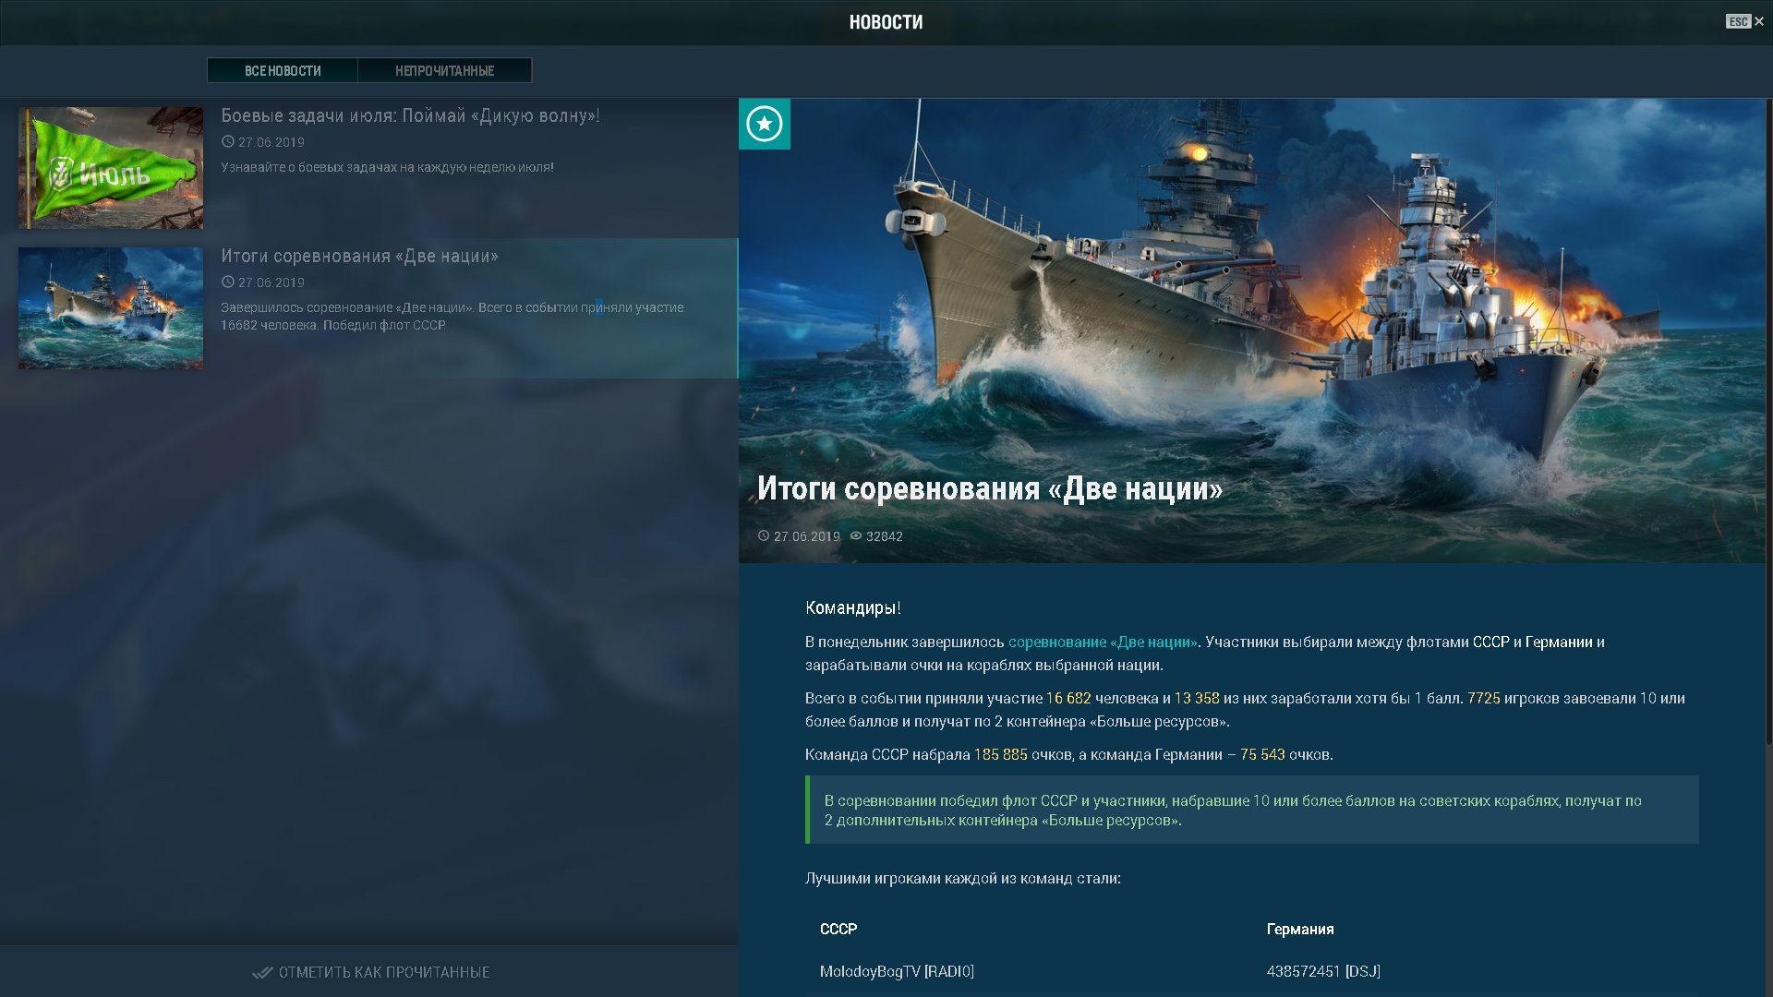This screenshot has width=1773, height=997.
Task: Click the green note about флот СССР victory
Action: click(1252, 811)
